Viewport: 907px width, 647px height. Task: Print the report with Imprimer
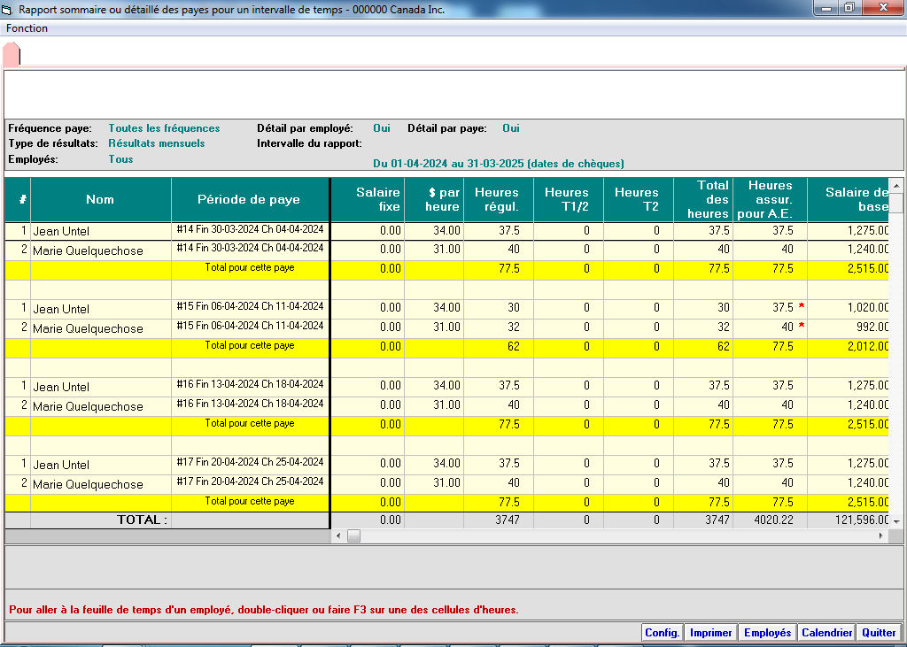(710, 633)
